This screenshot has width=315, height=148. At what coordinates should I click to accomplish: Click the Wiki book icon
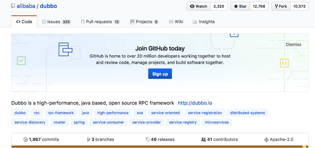click(x=171, y=22)
